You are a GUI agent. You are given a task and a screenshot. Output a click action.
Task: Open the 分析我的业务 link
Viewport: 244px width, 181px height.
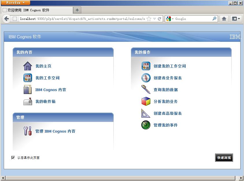coord(166,101)
